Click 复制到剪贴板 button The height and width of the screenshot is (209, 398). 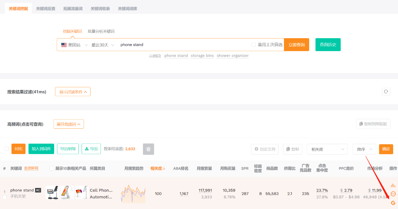(x=373, y=124)
